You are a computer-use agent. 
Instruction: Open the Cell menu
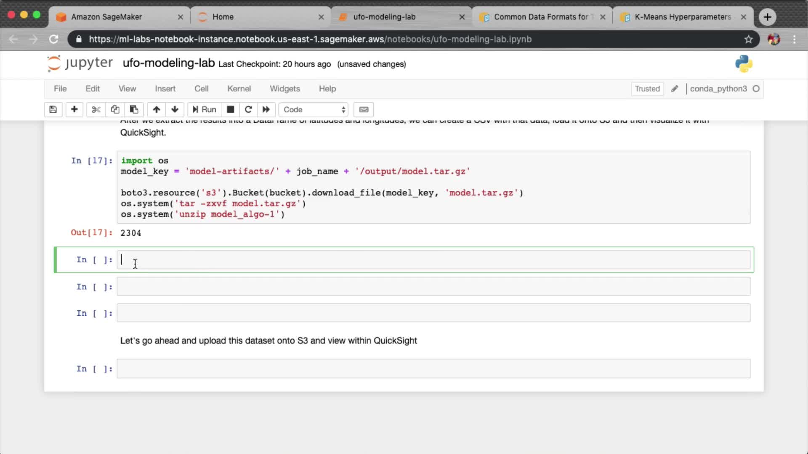pyautogui.click(x=201, y=89)
